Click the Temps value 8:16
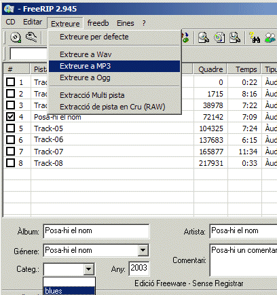The image size is (277, 295). tap(249, 94)
